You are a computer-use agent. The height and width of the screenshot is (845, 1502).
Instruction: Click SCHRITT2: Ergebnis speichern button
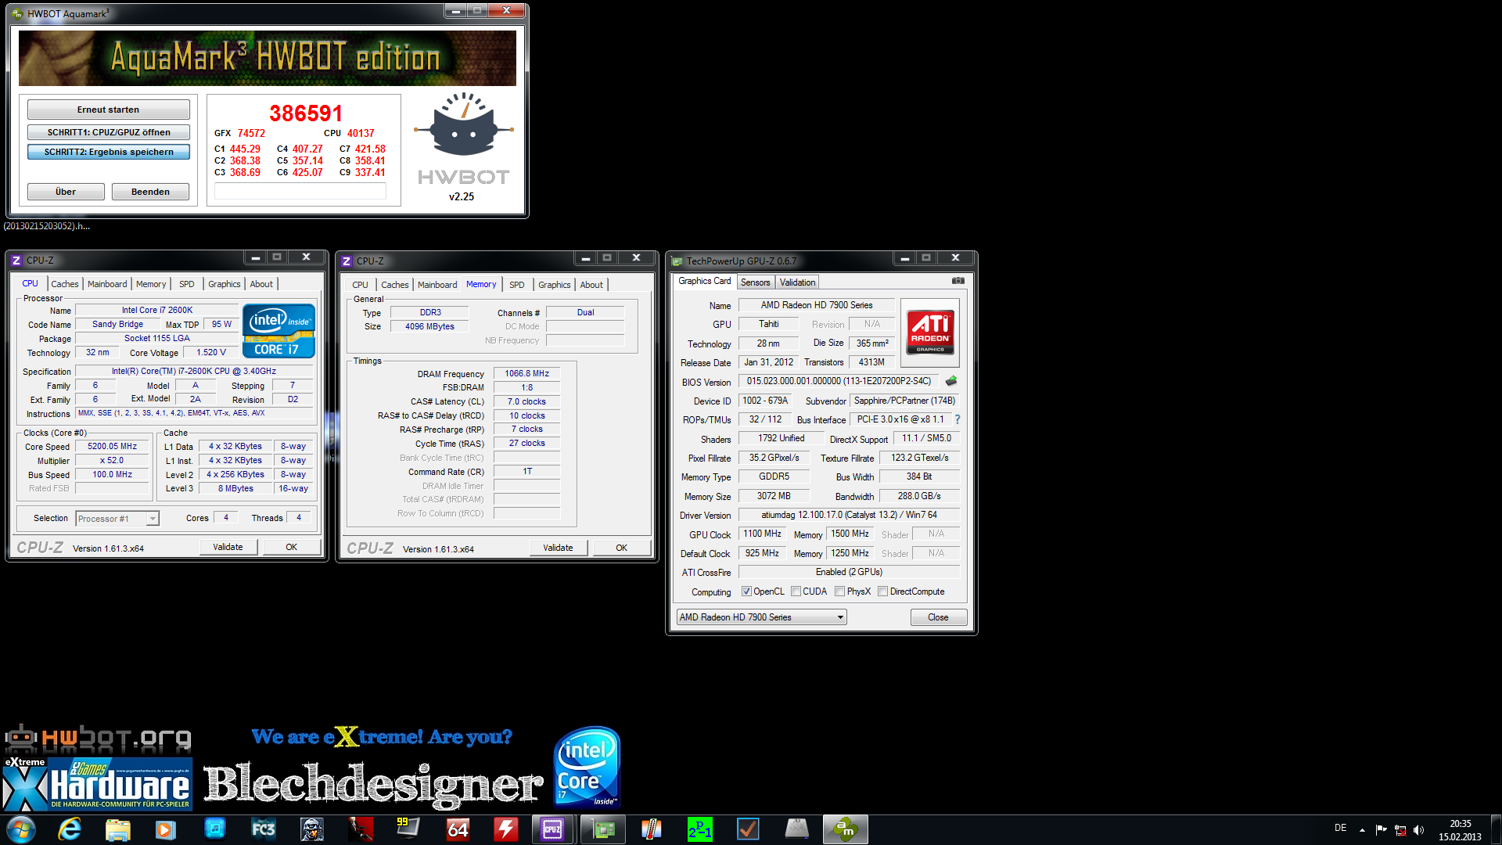109,152
